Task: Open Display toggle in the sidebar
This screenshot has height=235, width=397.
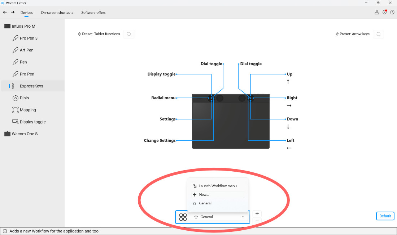Action: point(32,122)
